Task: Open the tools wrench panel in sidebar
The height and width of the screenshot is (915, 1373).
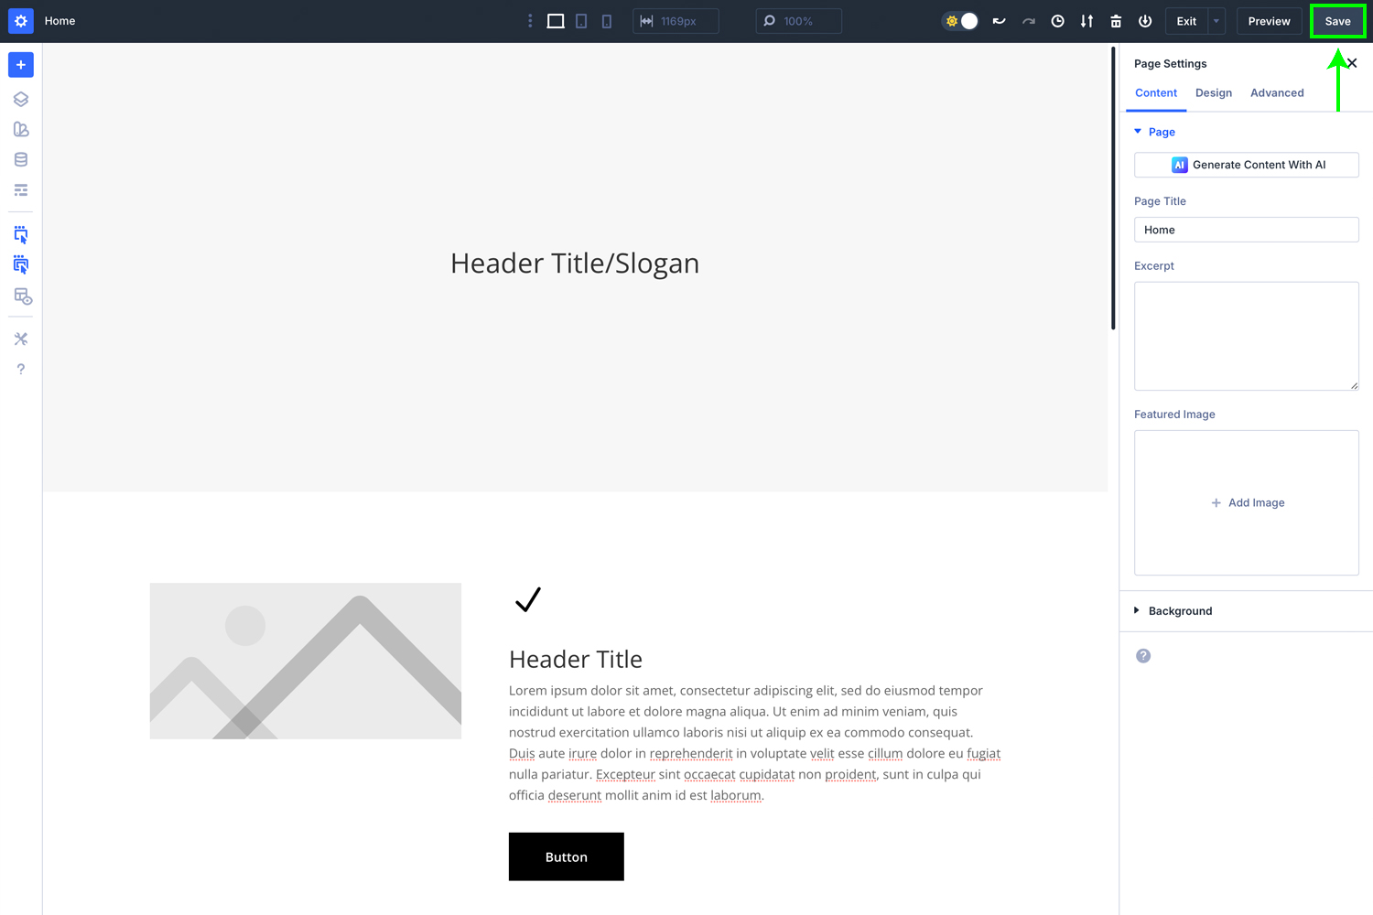Action: 20,339
